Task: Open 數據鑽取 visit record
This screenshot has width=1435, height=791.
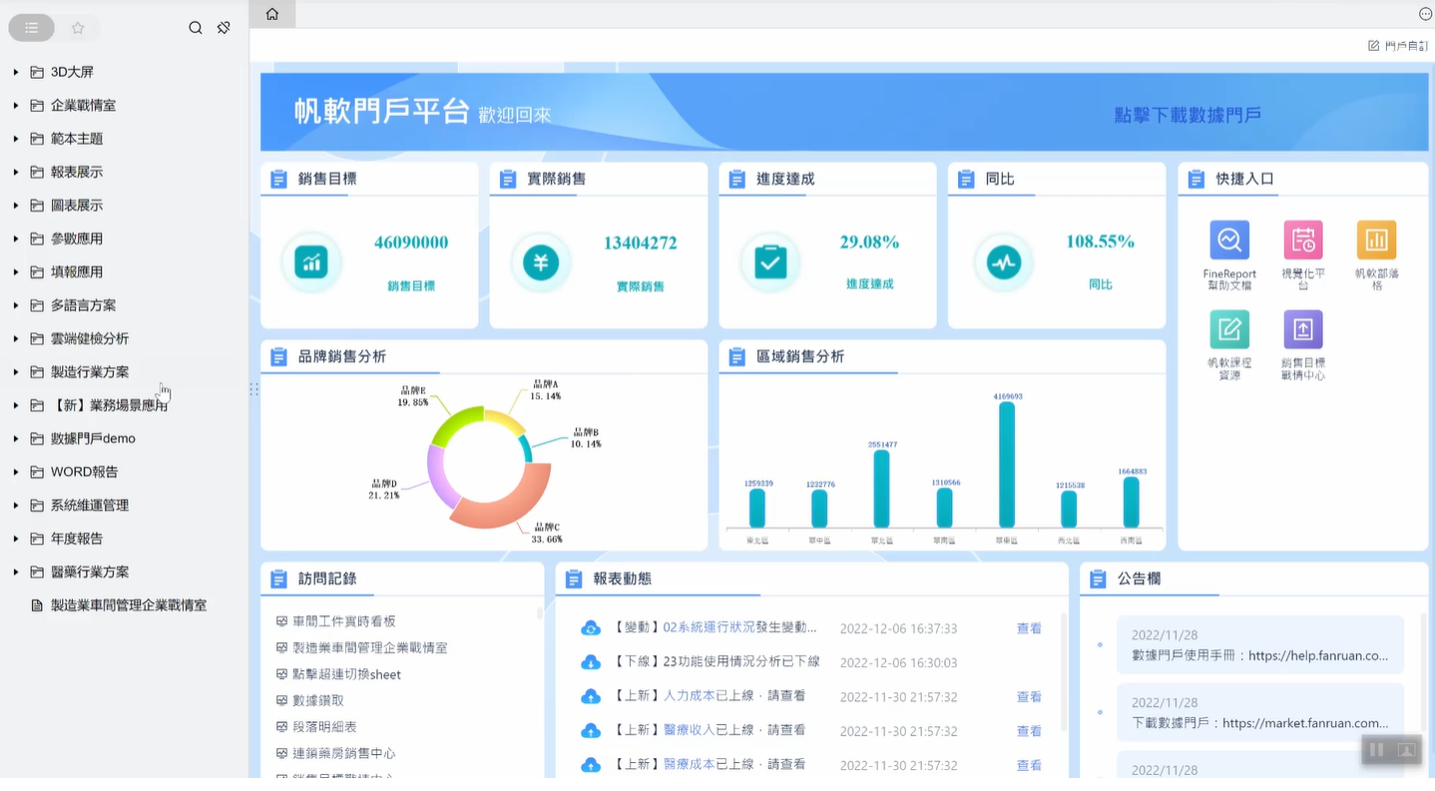Action: point(318,700)
